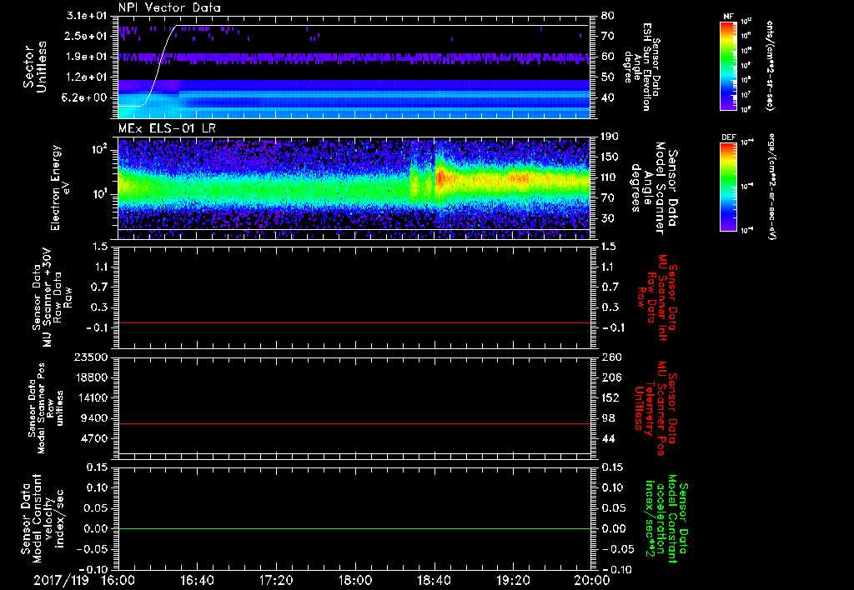Click the 17:20 time axis label
This screenshot has height=590, width=854.
(276, 579)
